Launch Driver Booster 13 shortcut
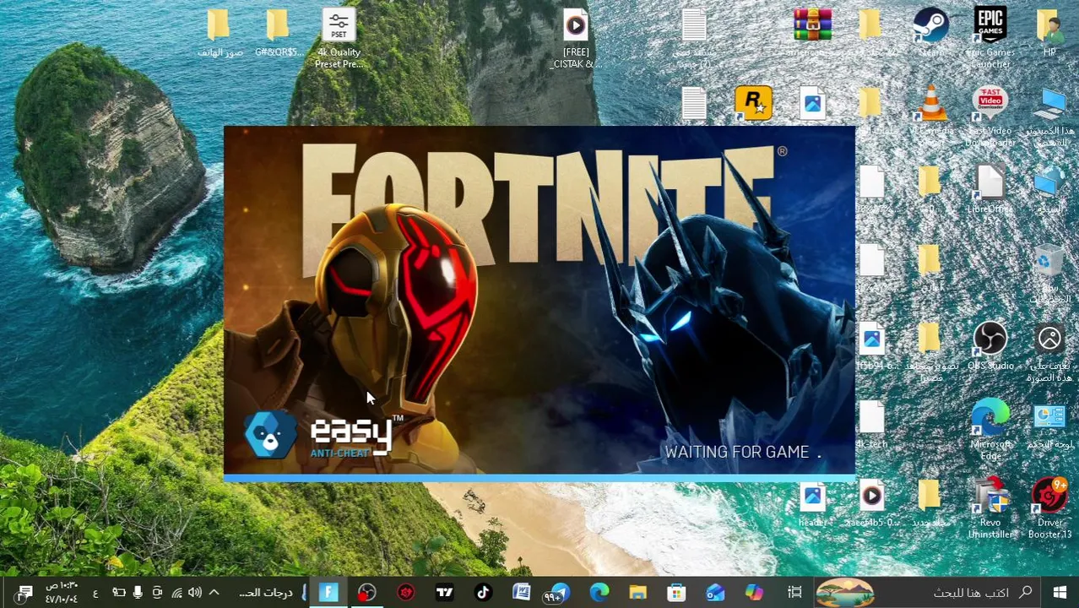 pos(1049,508)
